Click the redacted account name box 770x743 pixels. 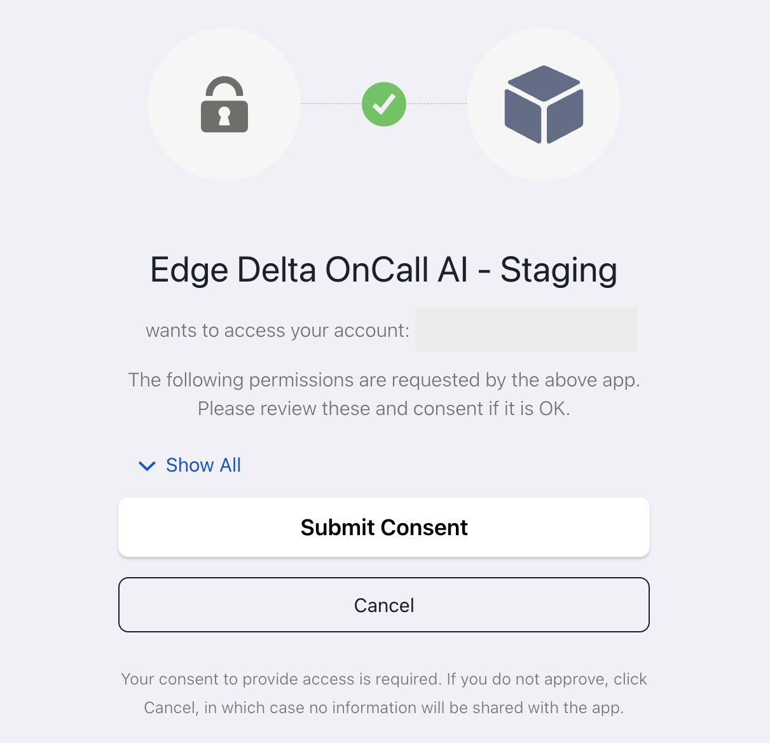point(526,330)
